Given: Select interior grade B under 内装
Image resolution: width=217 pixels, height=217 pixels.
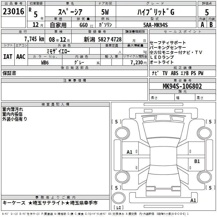Looking at the screenshot, I should click(x=211, y=25).
